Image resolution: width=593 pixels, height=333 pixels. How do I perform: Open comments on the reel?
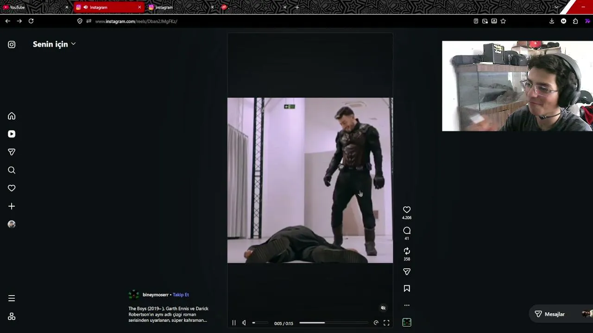(407, 230)
